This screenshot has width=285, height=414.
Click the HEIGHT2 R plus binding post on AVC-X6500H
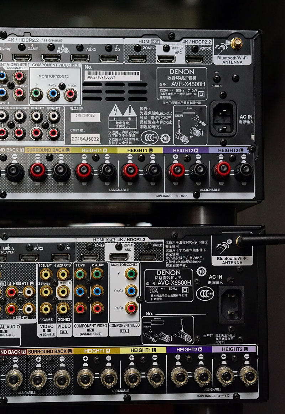click(179, 377)
